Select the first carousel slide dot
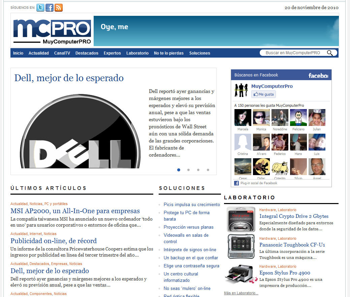350x297 pixels. click(179, 170)
